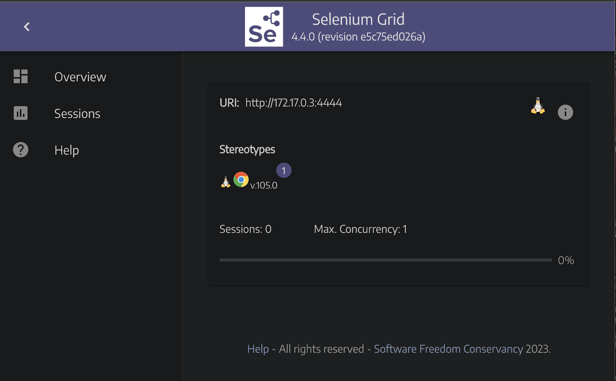Click the Overview dashboard icon
Screen dimensions: 616x381
[x=21, y=76]
